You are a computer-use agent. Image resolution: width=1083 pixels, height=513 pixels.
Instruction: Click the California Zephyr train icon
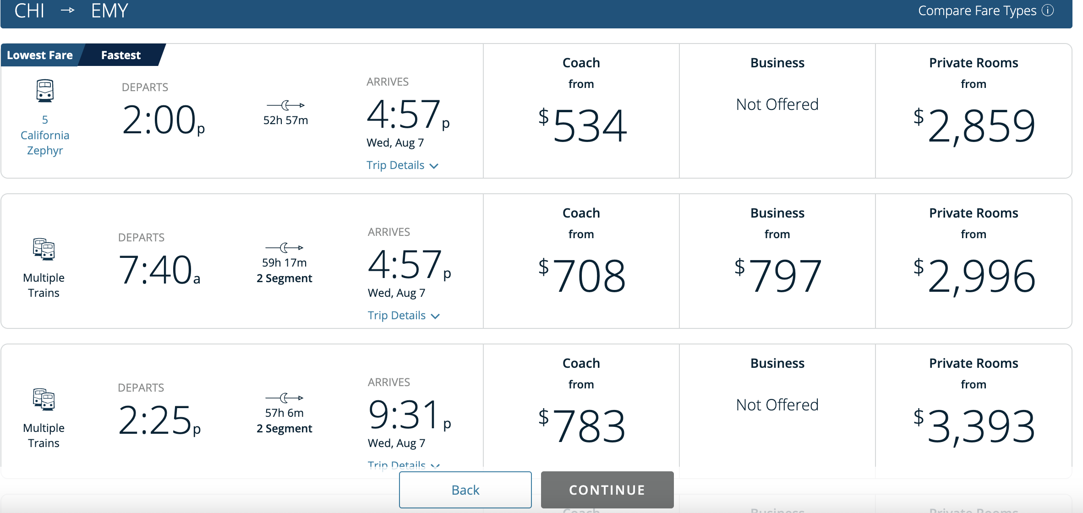pyautogui.click(x=45, y=91)
